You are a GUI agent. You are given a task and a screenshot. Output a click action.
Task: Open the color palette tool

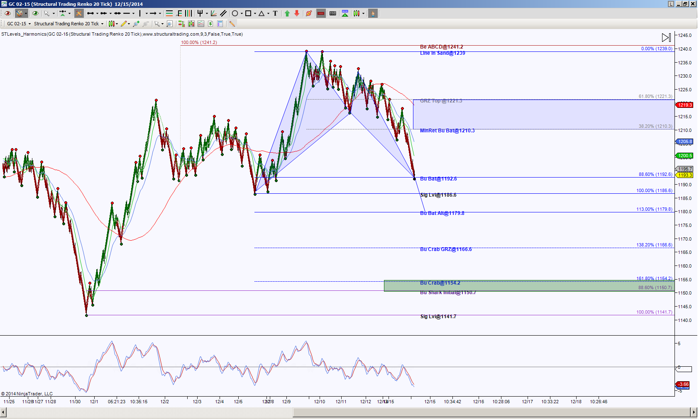pos(19,13)
